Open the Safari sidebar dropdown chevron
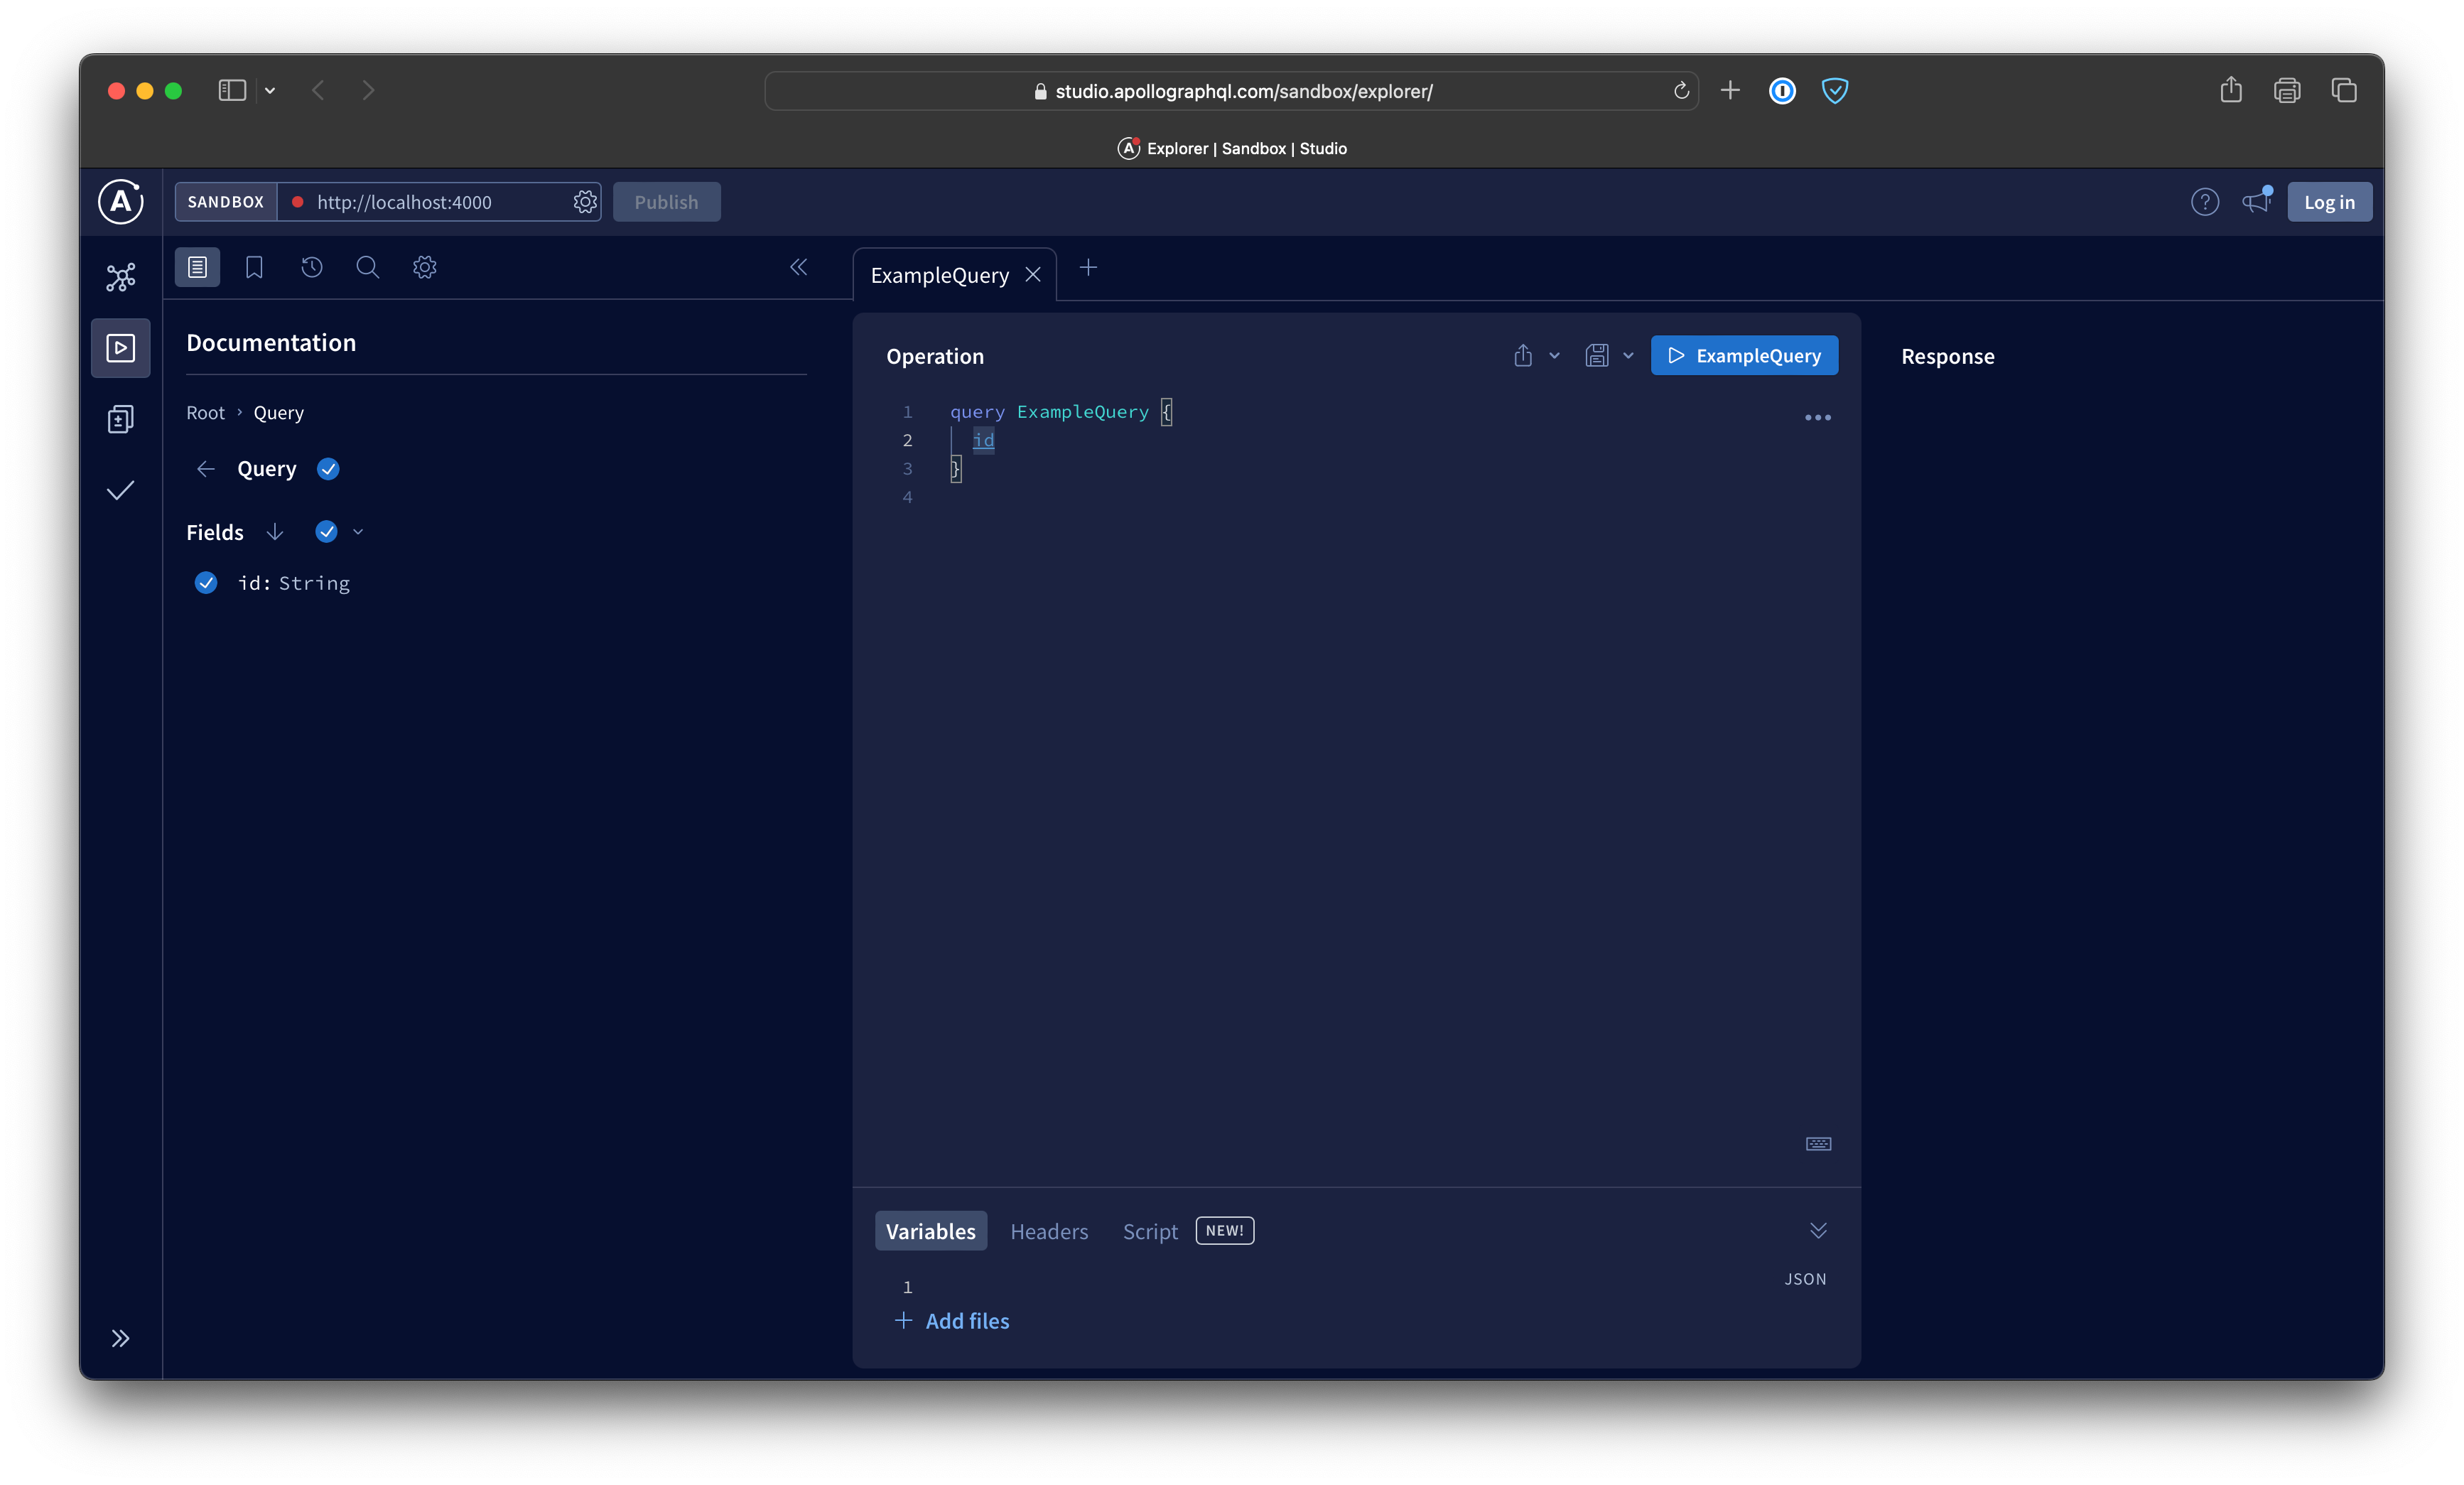The height and width of the screenshot is (1485, 2464). tap(270, 90)
